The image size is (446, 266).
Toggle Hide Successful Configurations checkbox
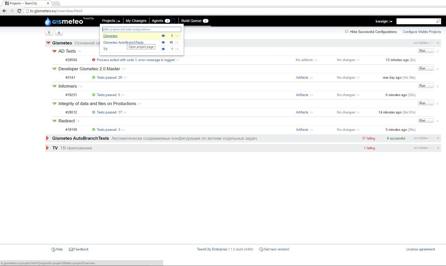347,31
